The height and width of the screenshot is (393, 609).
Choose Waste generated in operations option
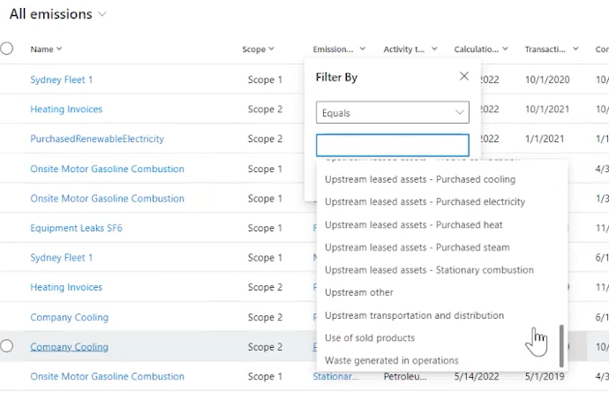392,360
